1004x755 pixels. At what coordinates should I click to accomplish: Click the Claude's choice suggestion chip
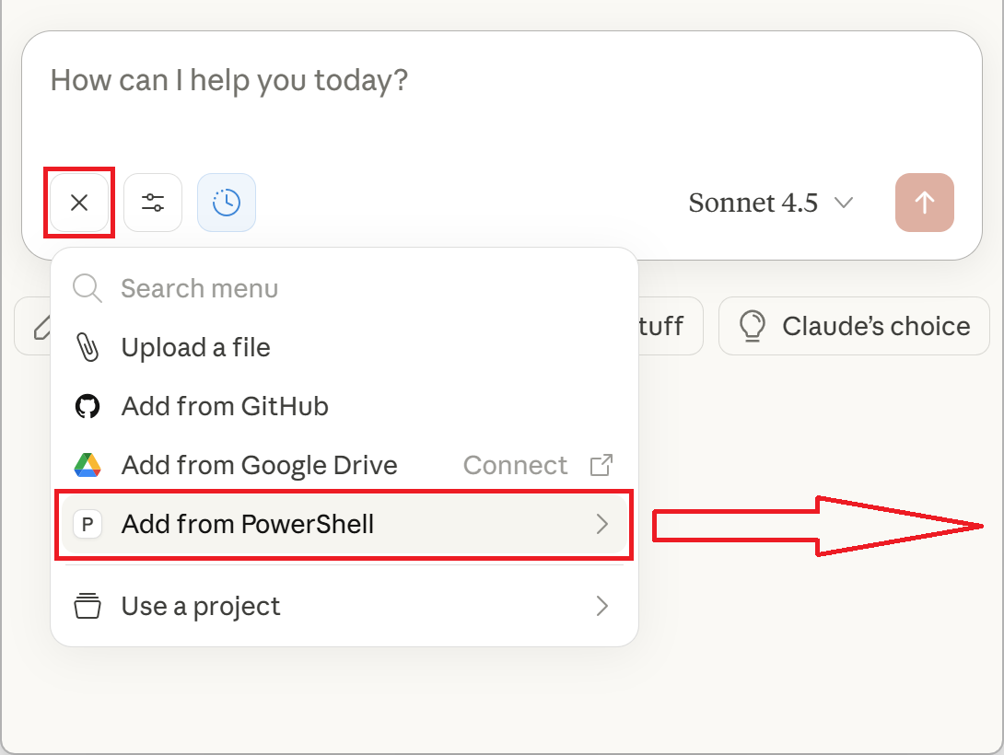pos(852,326)
